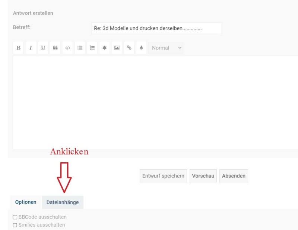
Task: Insert a quote block
Action: pos(55,48)
